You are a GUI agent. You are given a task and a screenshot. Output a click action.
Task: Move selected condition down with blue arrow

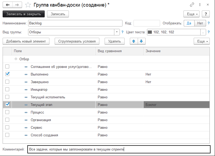[141, 41]
